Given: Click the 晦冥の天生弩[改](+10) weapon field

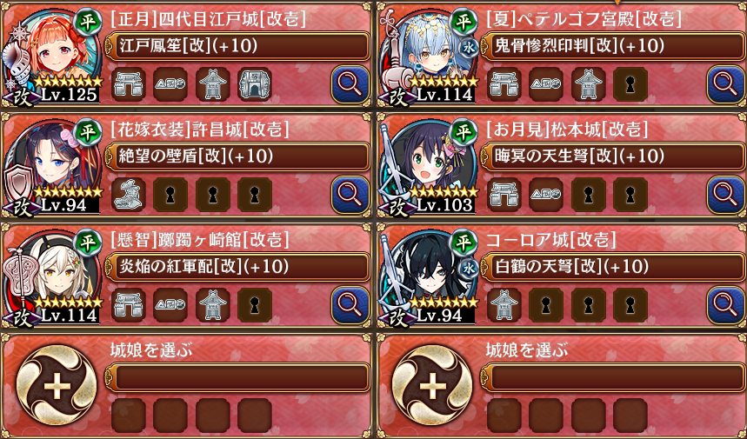Looking at the screenshot, I should pos(614,156).
